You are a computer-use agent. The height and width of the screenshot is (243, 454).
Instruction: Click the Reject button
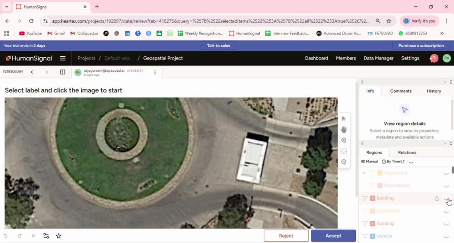(286, 236)
